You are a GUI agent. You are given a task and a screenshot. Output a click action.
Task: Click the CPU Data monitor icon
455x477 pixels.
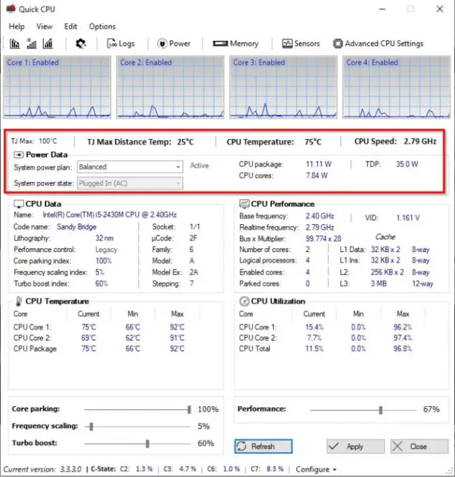(18, 204)
